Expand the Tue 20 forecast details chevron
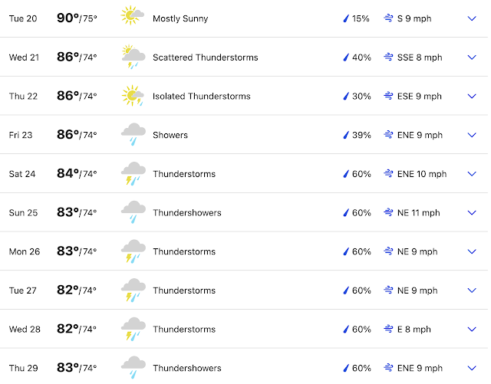491x384 pixels. 471,18
